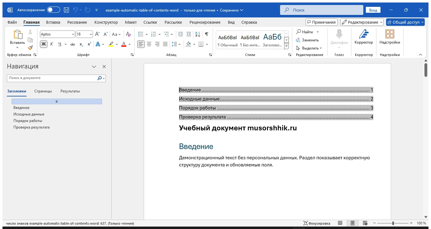Toggle Subscript formatting

[x=81, y=44]
